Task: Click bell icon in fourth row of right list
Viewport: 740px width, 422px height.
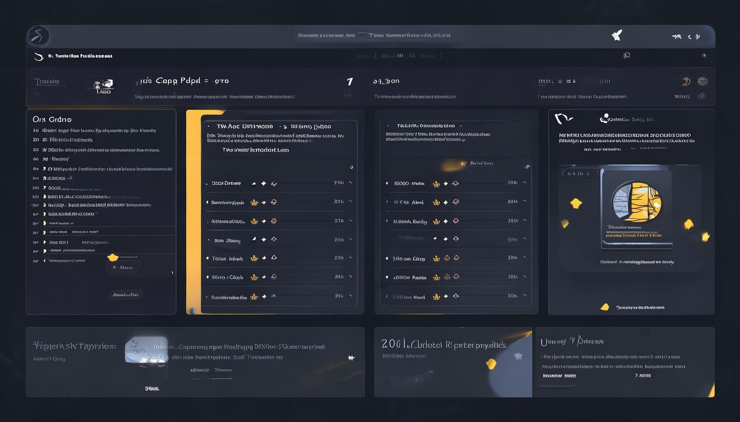Action: [455, 239]
